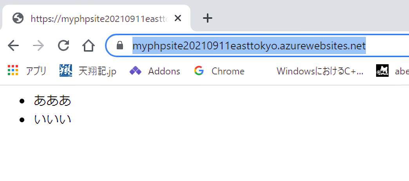Click the forward navigation arrow
409x181 pixels.
[x=38, y=46]
